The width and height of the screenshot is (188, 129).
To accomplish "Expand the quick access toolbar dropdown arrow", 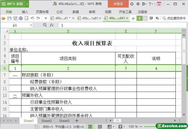I will (46, 18).
